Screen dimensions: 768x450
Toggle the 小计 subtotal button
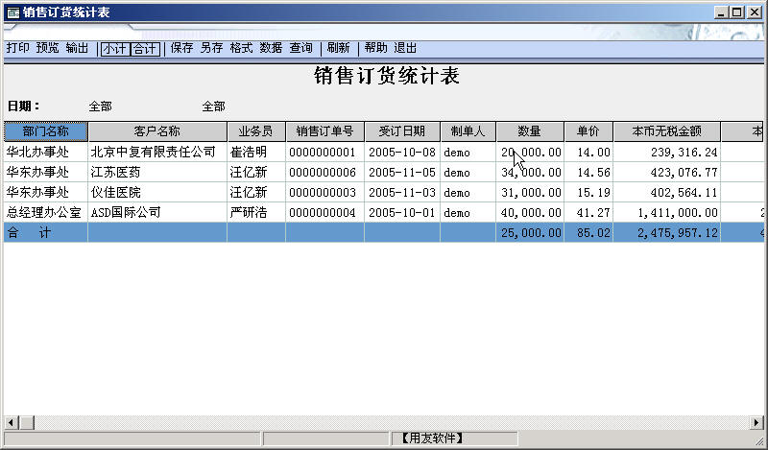(115, 49)
